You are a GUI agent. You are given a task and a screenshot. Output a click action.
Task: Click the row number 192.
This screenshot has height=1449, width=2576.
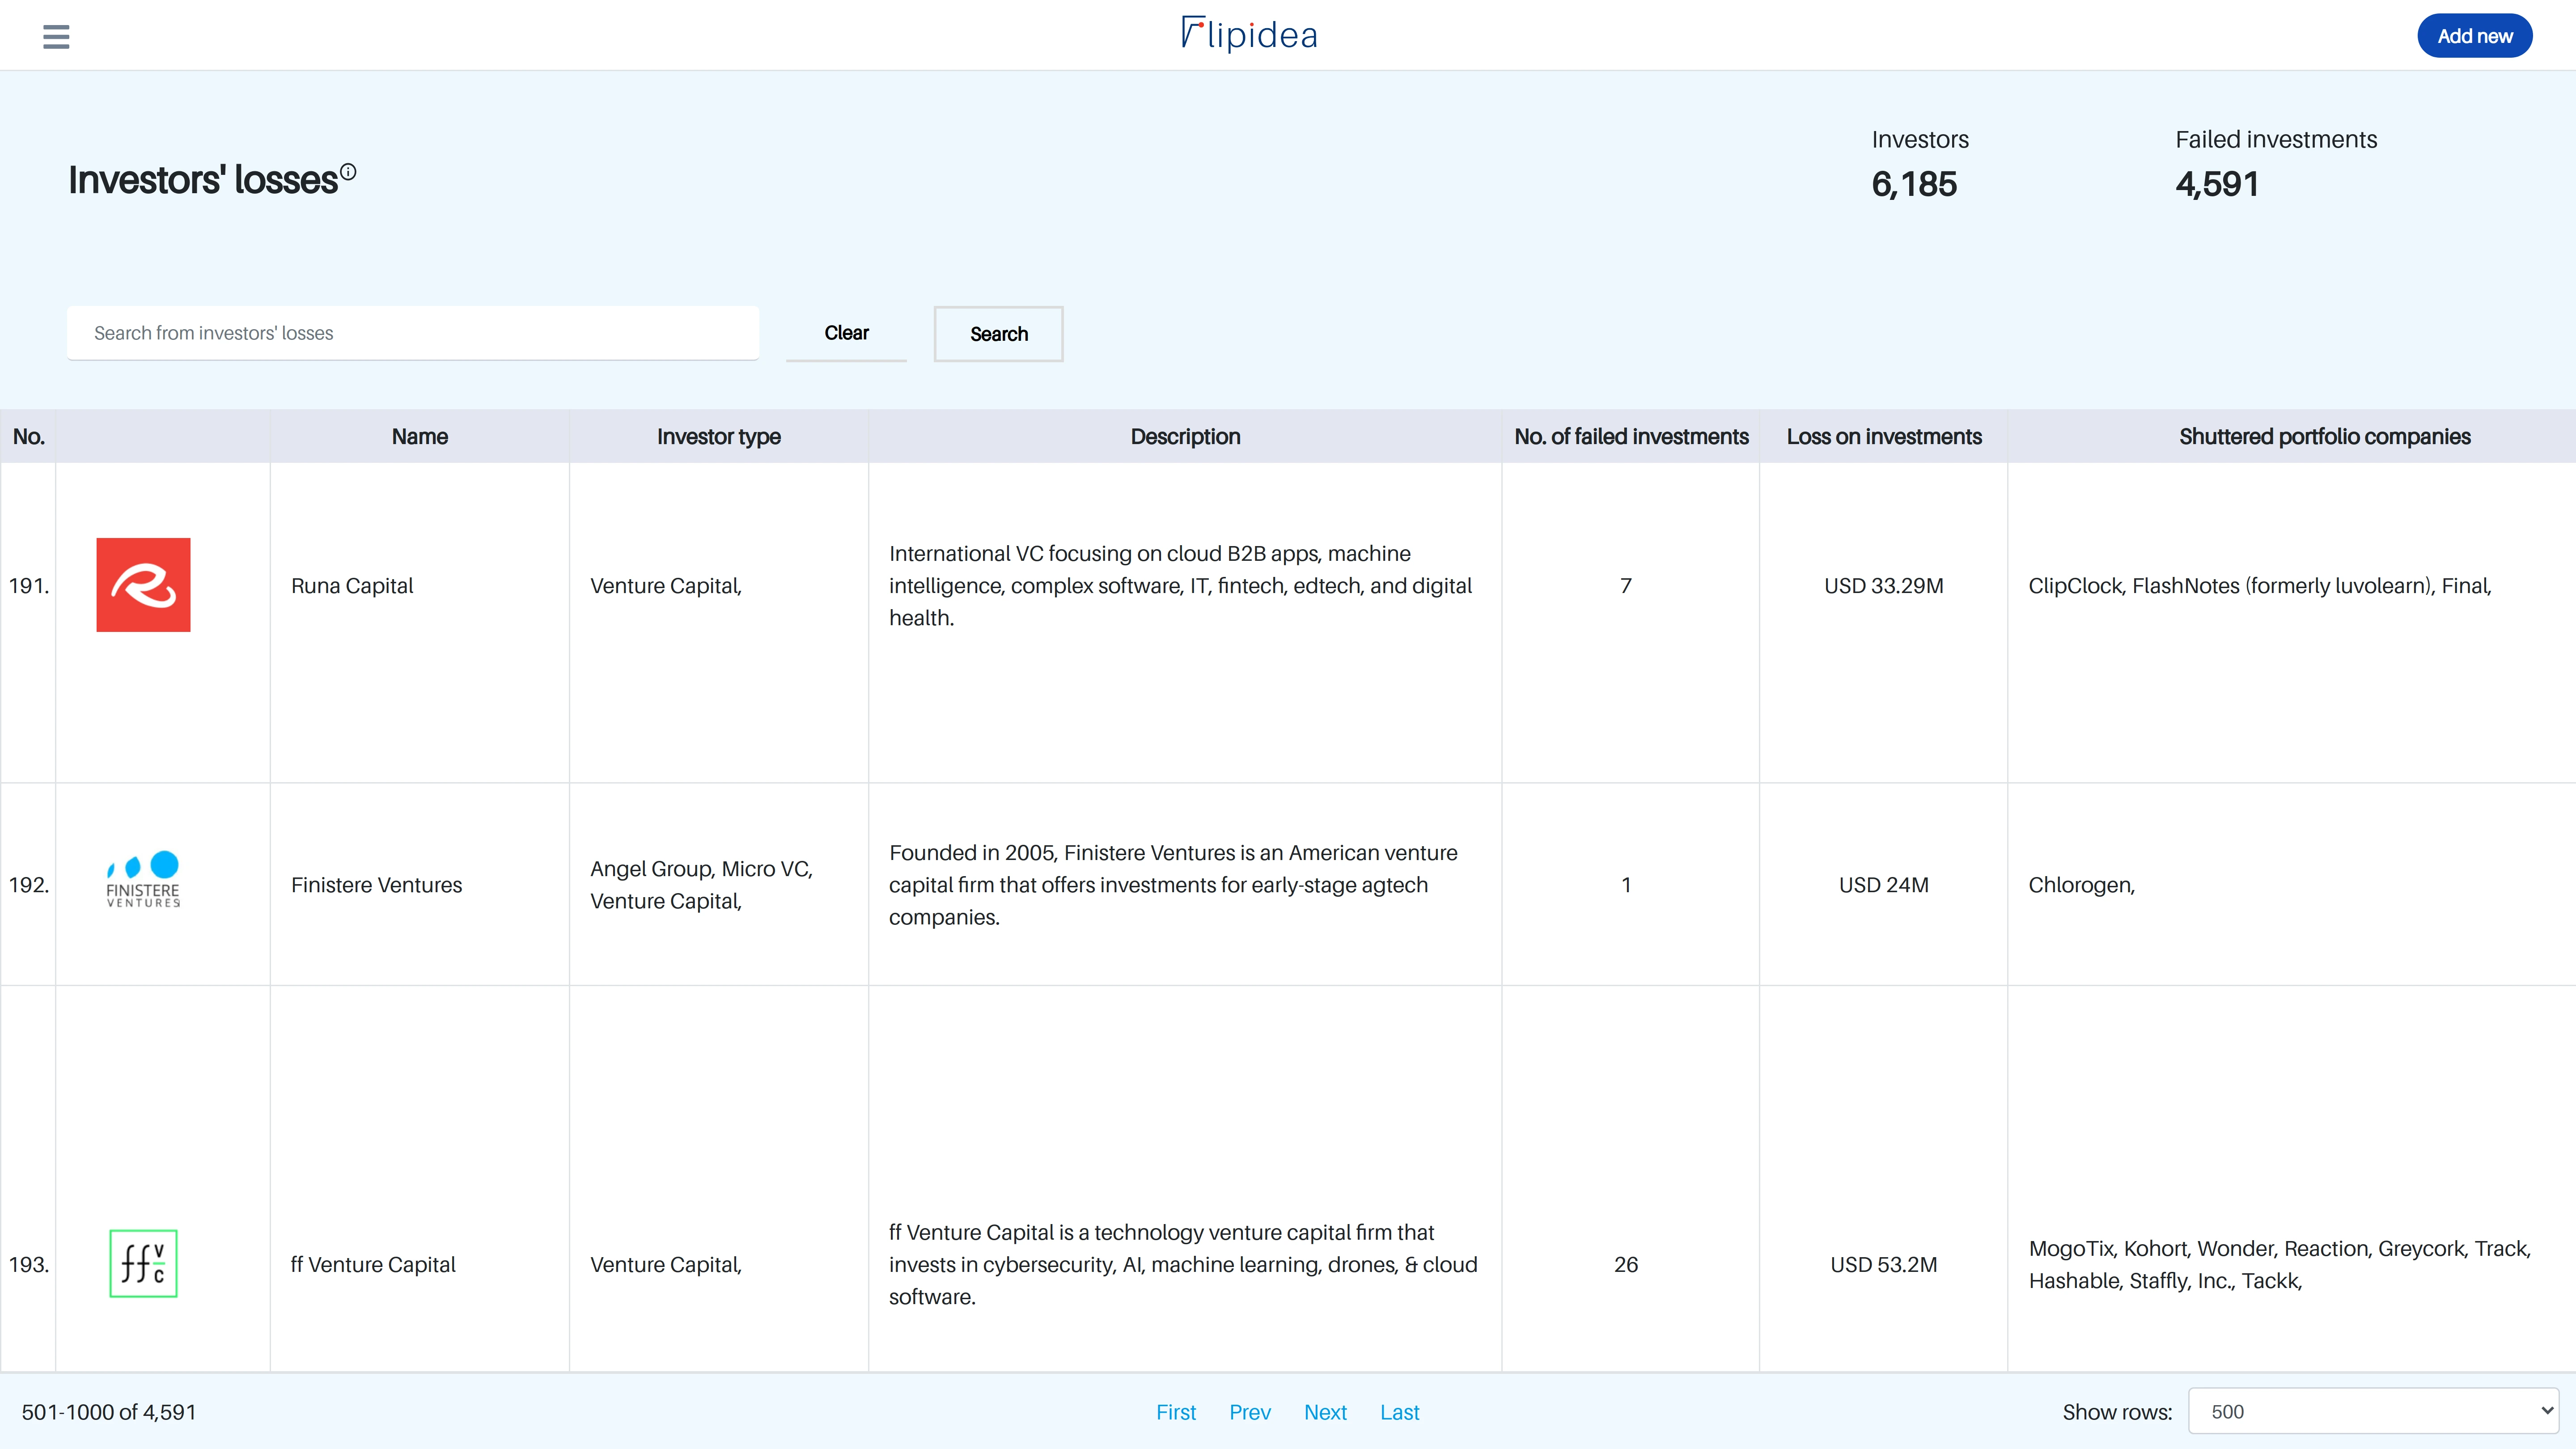point(29,885)
